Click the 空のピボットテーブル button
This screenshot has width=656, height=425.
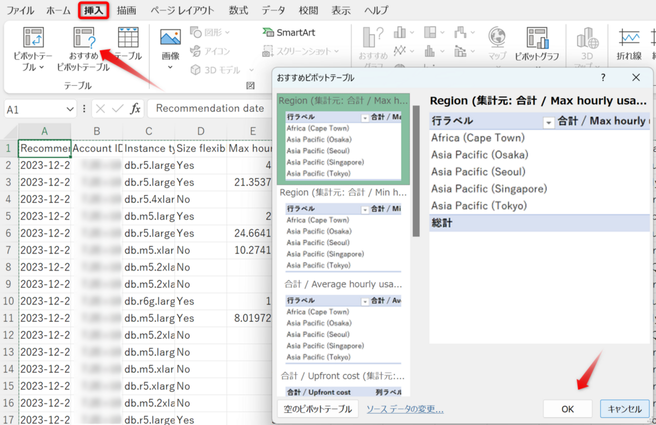[x=317, y=409]
